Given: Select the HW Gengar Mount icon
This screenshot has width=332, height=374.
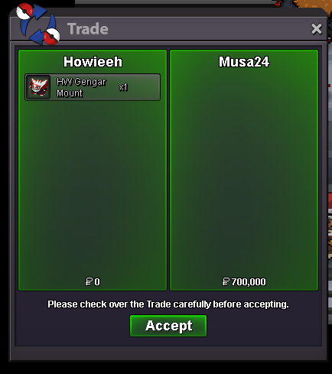Looking at the screenshot, I should (38, 87).
